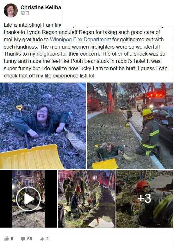Open comments via the speech bubble icon
This screenshot has width=174, height=246.
[23, 239]
